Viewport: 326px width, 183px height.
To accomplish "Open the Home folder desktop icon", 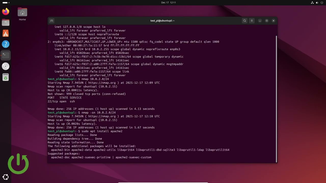I will click(x=22, y=14).
